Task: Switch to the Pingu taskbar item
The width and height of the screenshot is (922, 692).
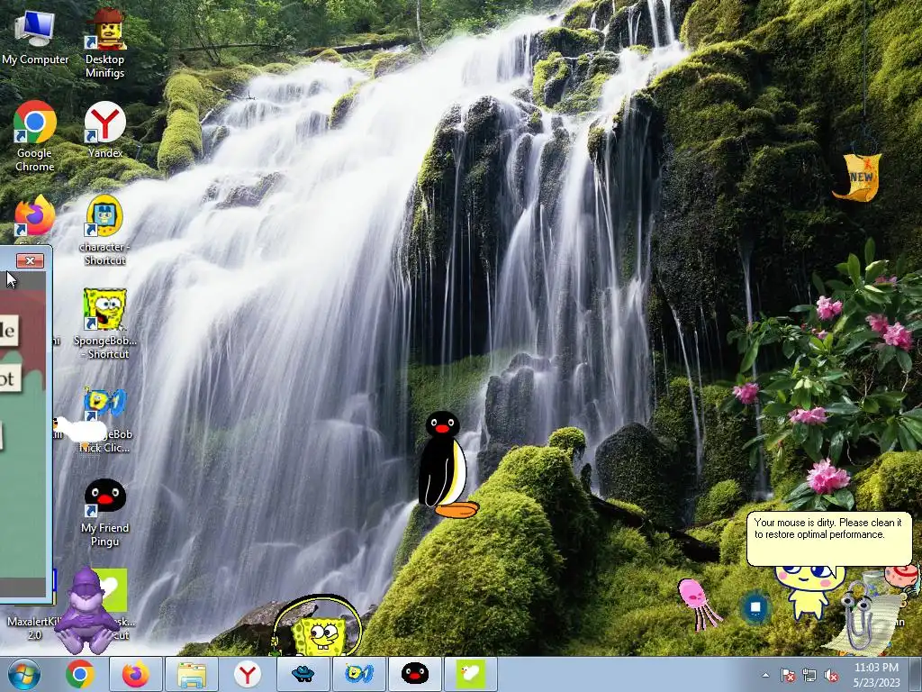Action: [x=414, y=674]
